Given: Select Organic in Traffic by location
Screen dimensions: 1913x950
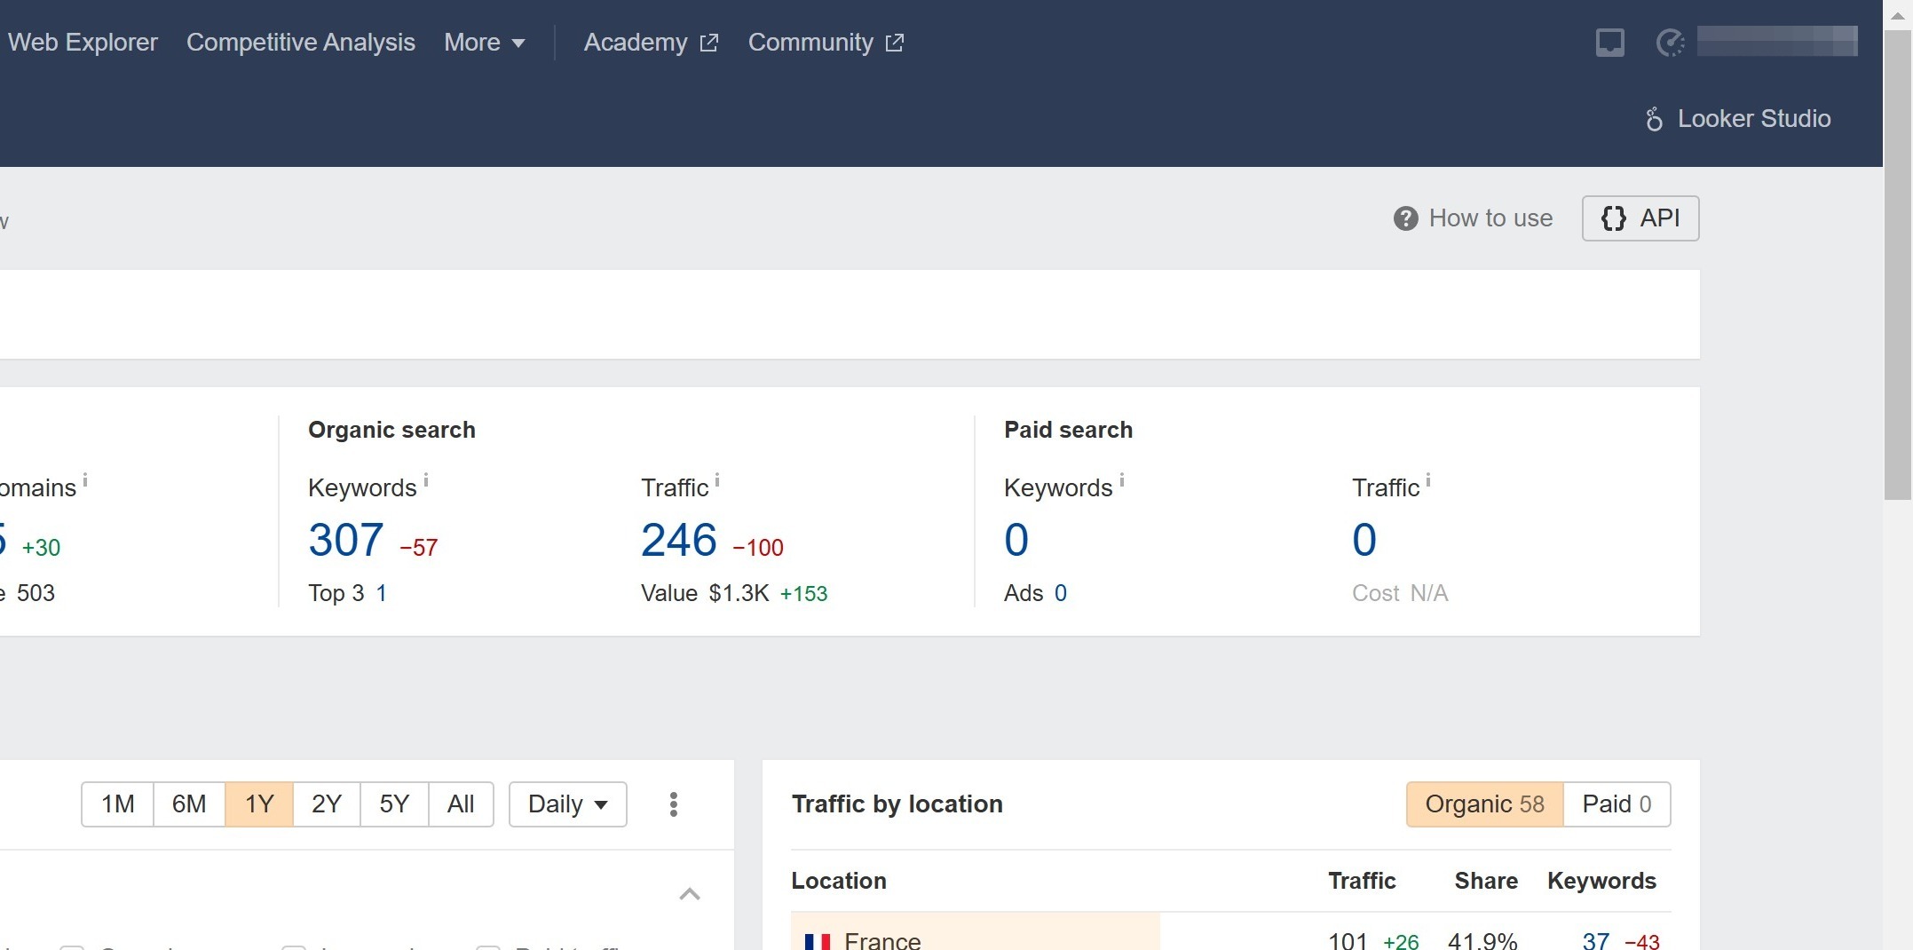Looking at the screenshot, I should click(x=1484, y=804).
